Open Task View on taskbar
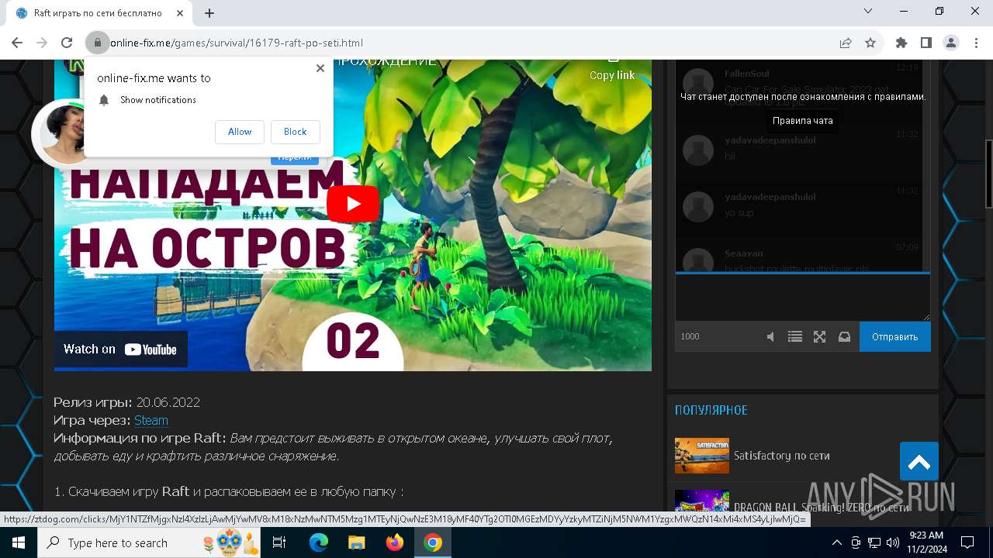The height and width of the screenshot is (558, 993). click(280, 542)
